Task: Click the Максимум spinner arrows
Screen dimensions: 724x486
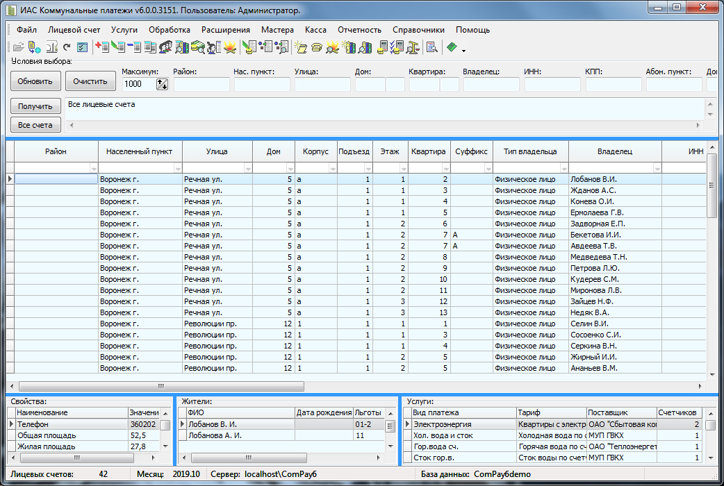Action: (163, 84)
